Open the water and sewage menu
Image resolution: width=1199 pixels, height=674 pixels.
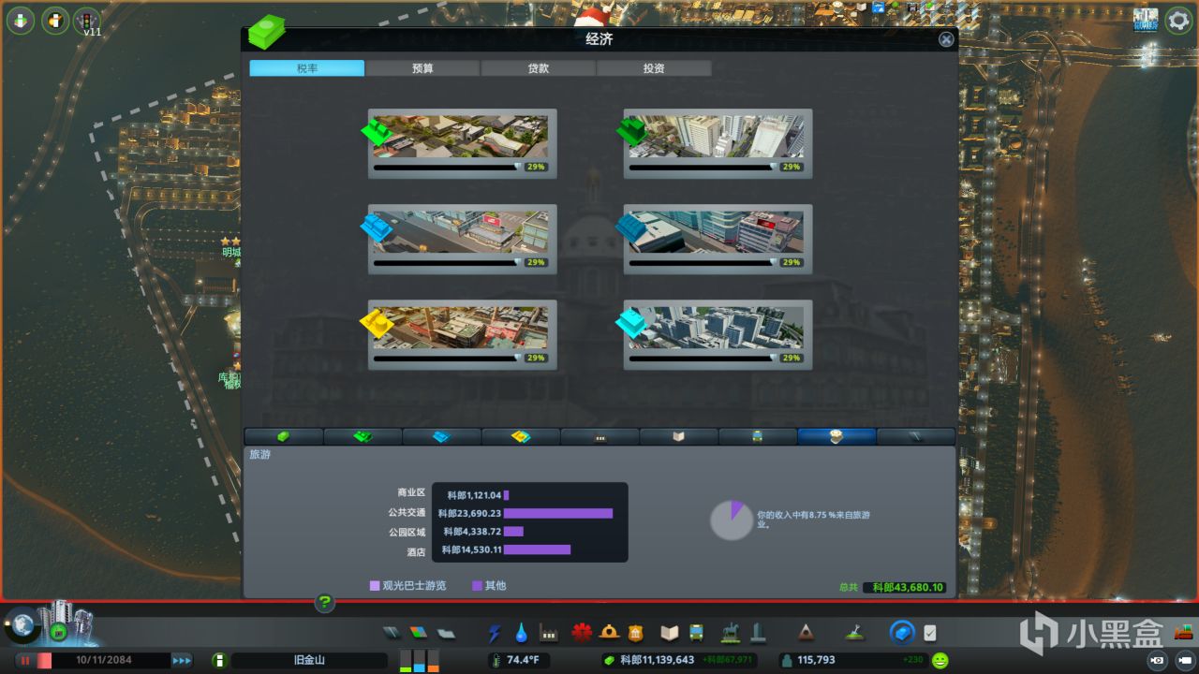coord(522,634)
